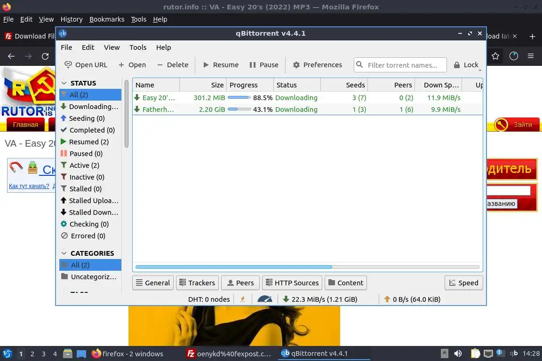Pause torrents using the toolbar Pause button
The height and width of the screenshot is (361, 542).
pos(264,65)
